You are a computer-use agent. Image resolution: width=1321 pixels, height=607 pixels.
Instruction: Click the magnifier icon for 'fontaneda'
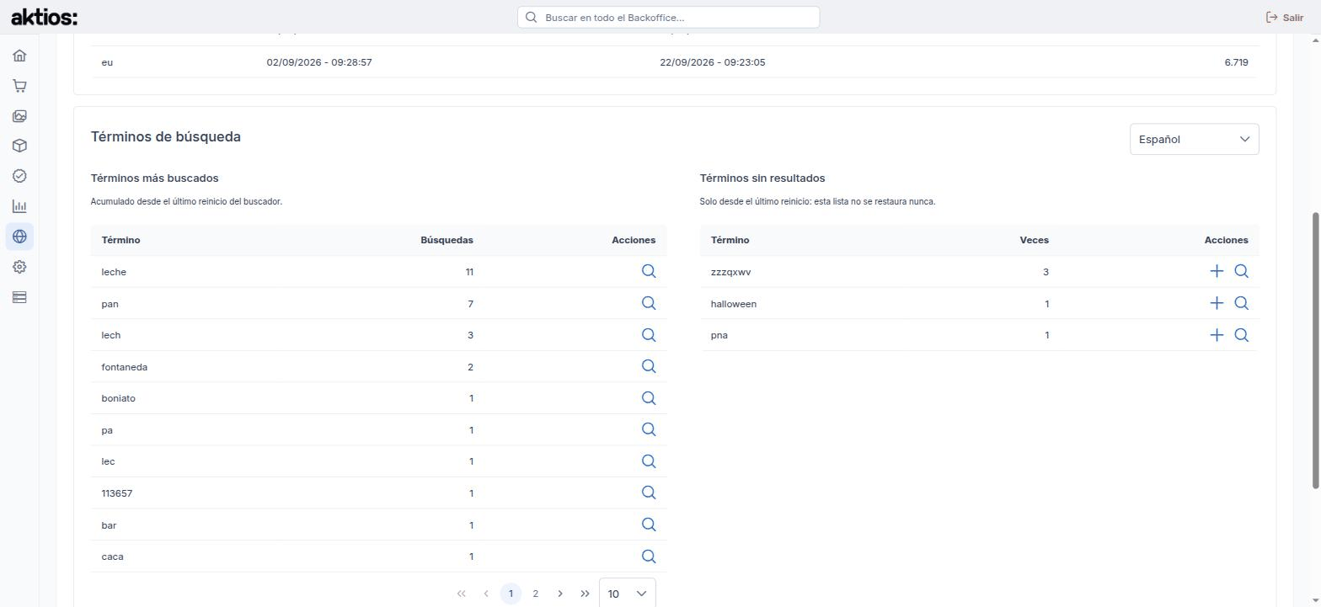[x=649, y=366]
